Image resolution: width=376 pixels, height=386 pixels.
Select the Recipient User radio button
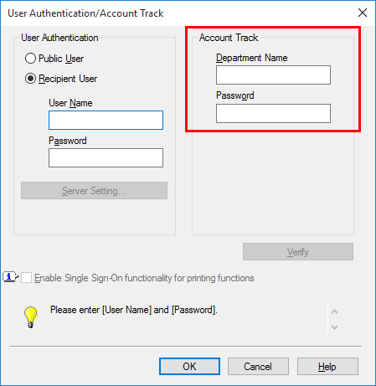[30, 79]
